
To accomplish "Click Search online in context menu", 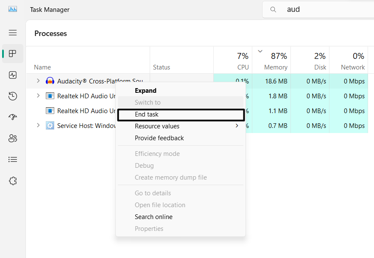I will (154, 217).
